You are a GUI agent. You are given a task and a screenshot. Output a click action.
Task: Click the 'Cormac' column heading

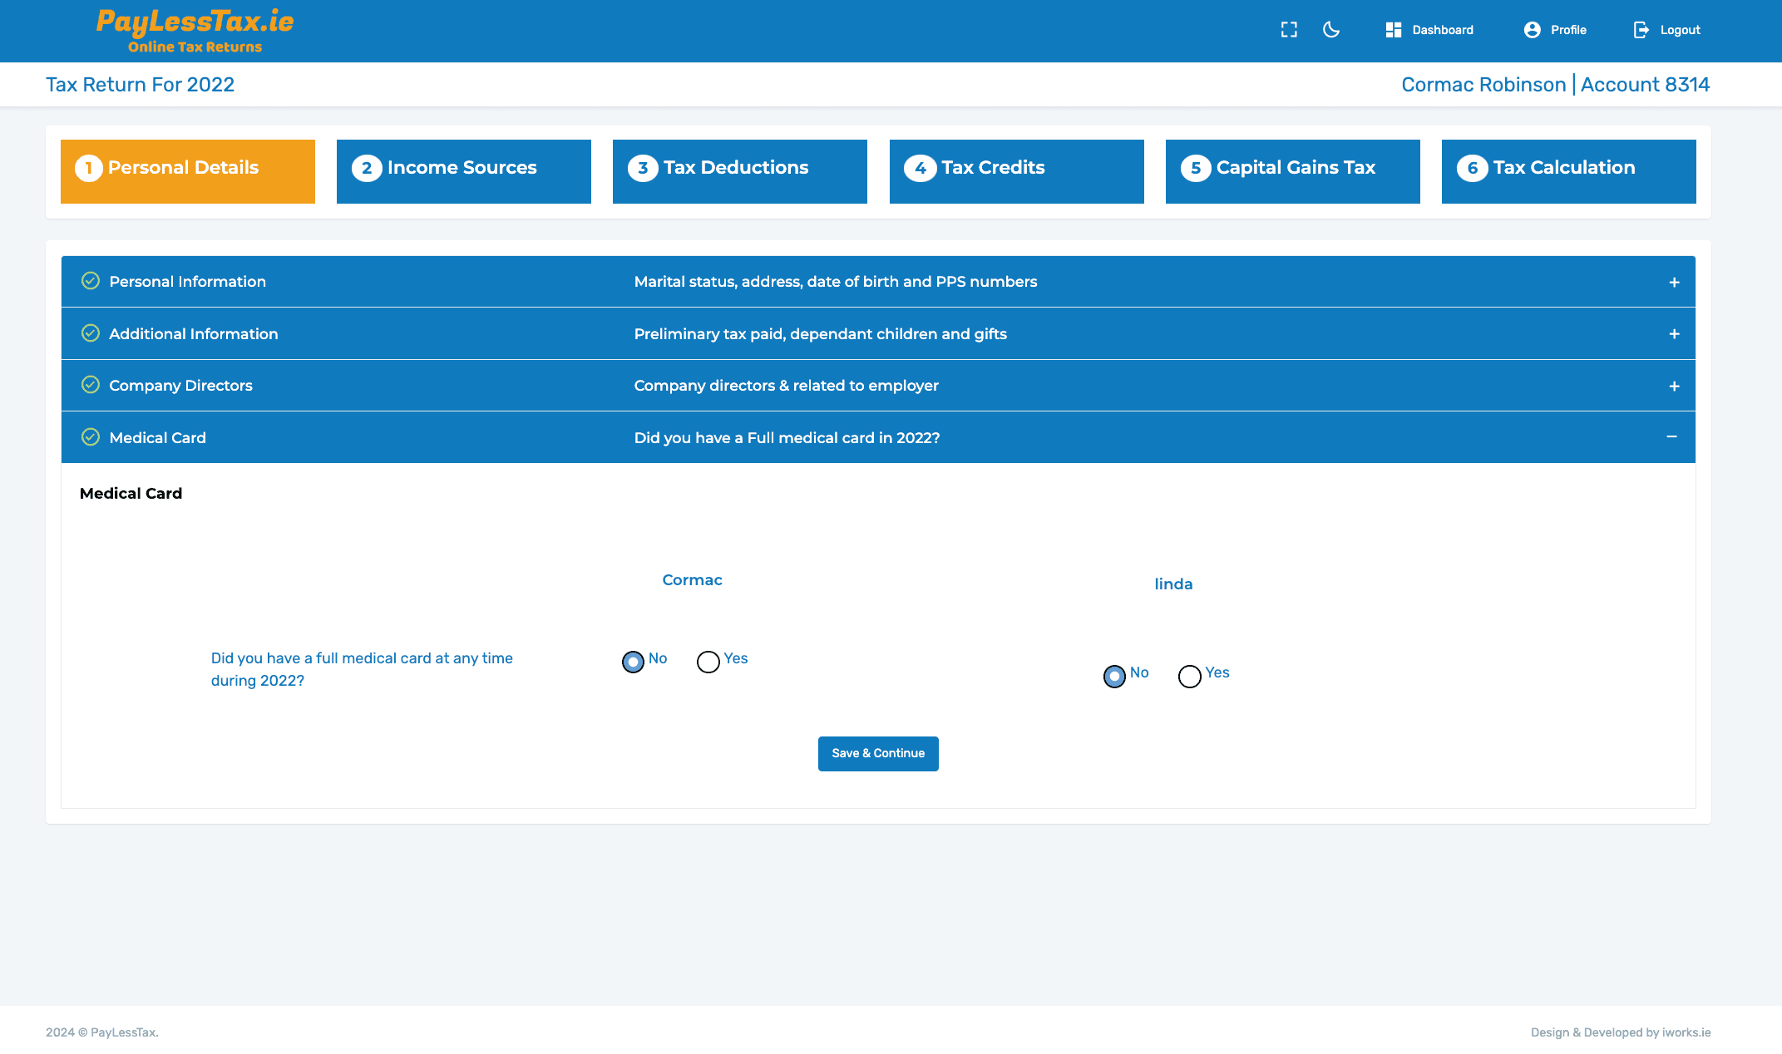pyautogui.click(x=692, y=580)
